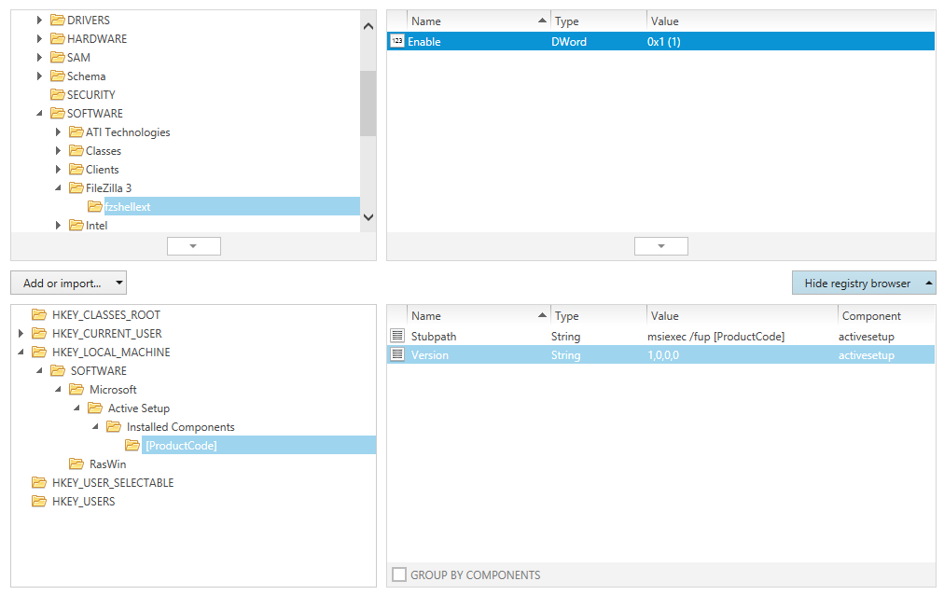
Task: Enable the Group by Components checkbox
Action: point(399,575)
